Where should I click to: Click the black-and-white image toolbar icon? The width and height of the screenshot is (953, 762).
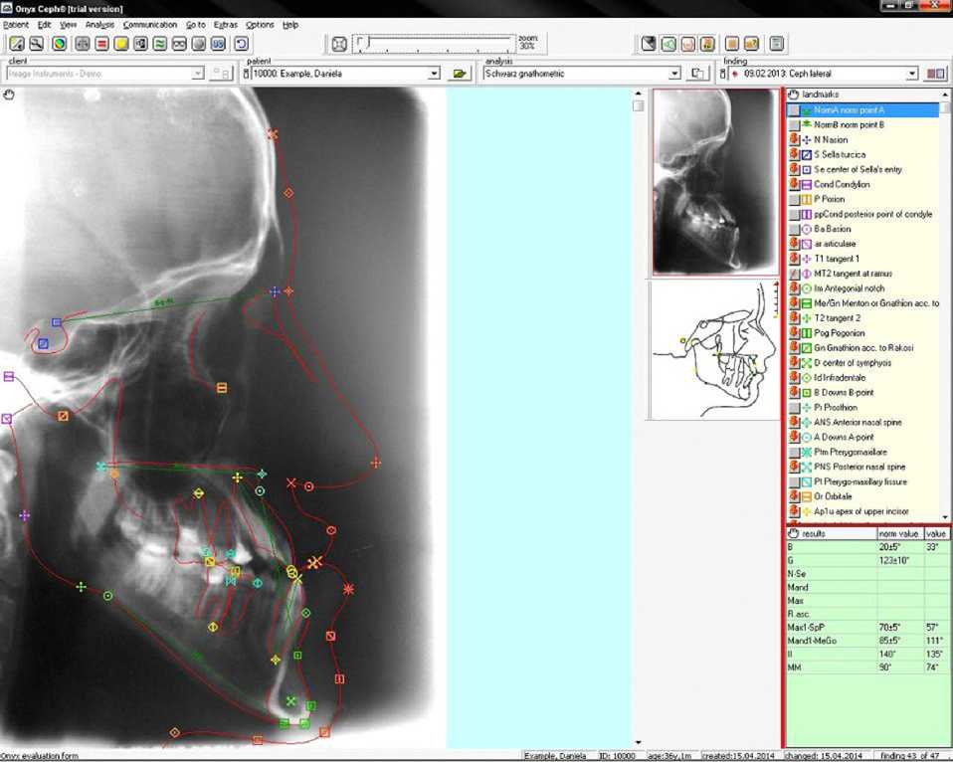click(140, 43)
